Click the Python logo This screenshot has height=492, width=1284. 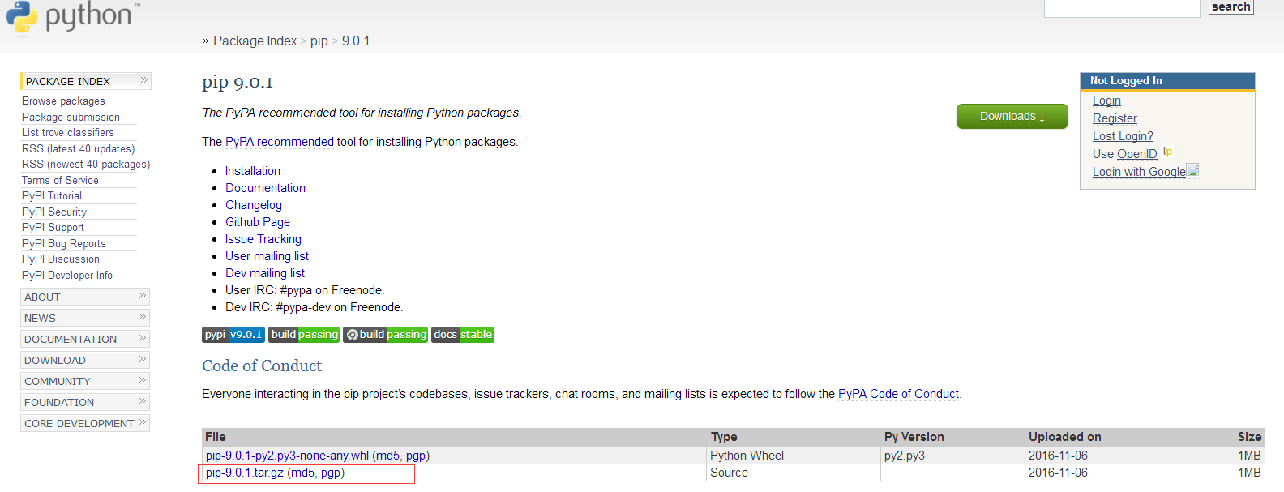73,16
